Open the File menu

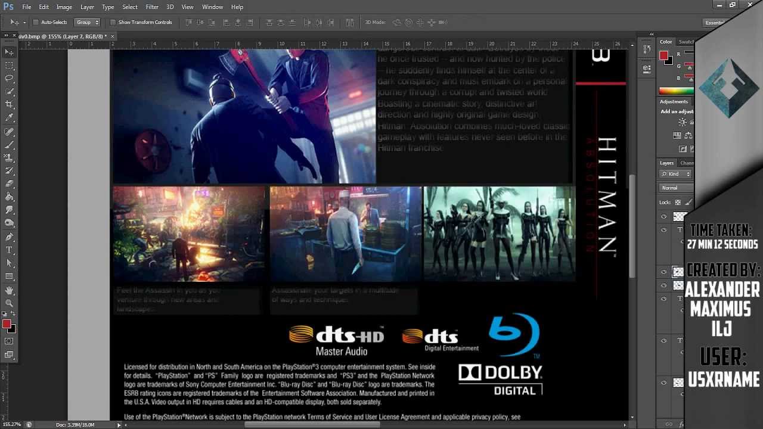27,7
